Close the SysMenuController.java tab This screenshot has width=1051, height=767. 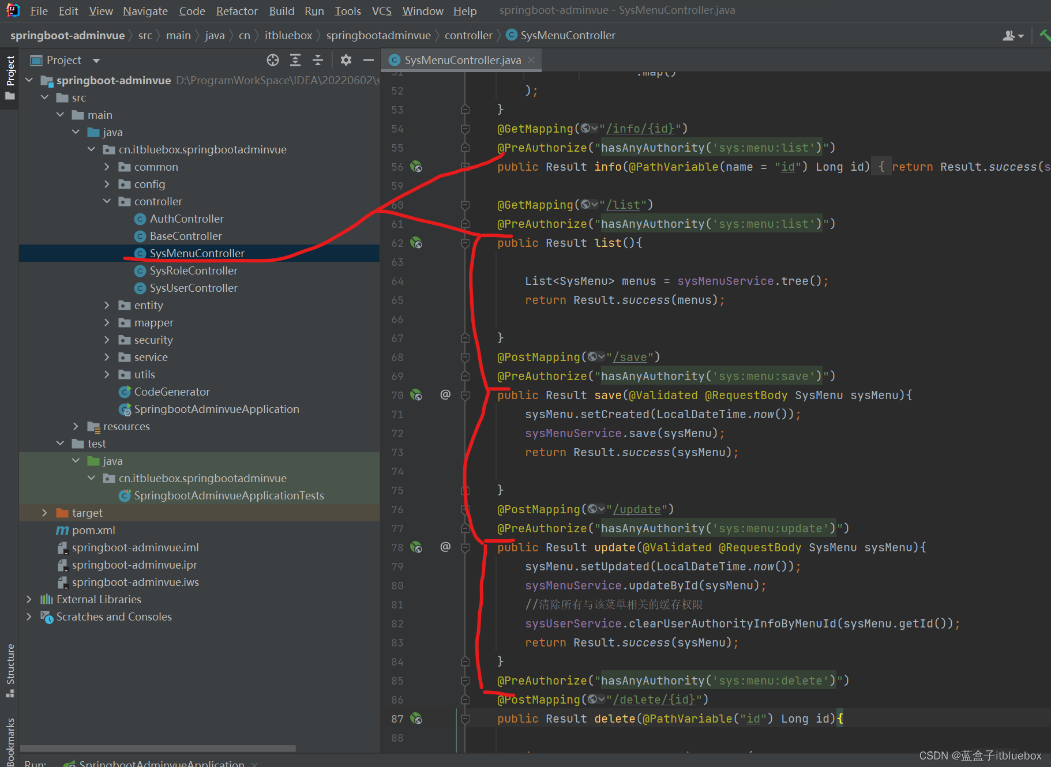click(531, 60)
